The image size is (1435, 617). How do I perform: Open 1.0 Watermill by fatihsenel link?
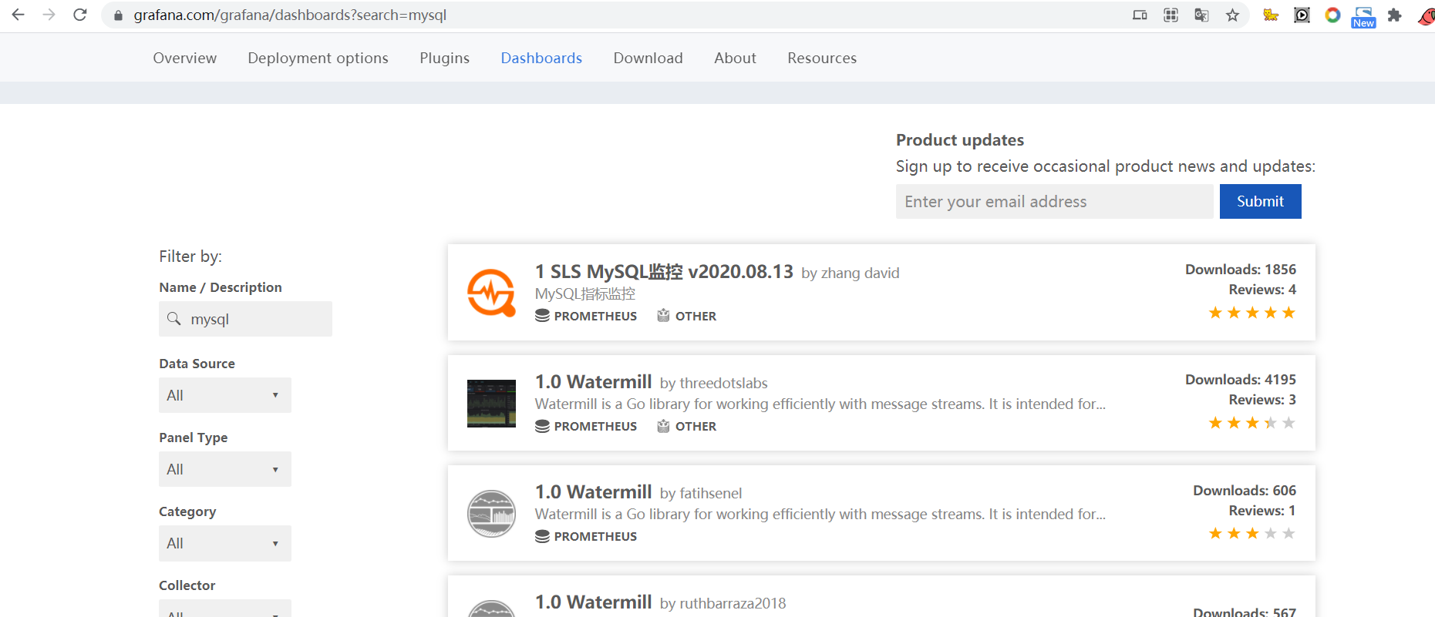(x=593, y=492)
